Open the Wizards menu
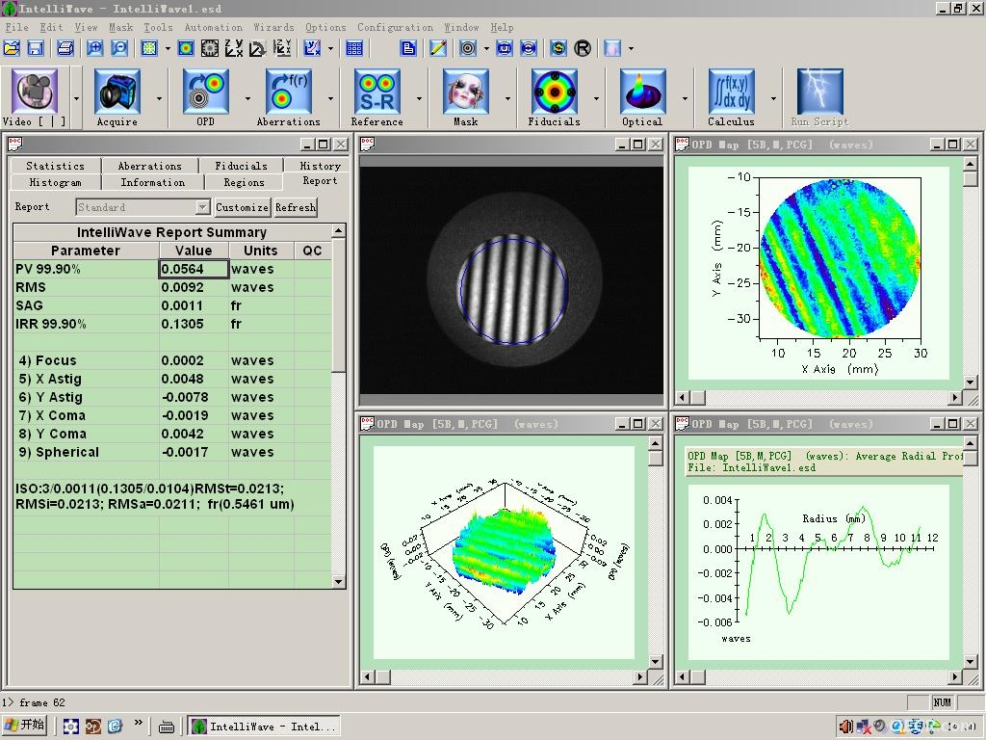986x740 pixels. point(273,27)
